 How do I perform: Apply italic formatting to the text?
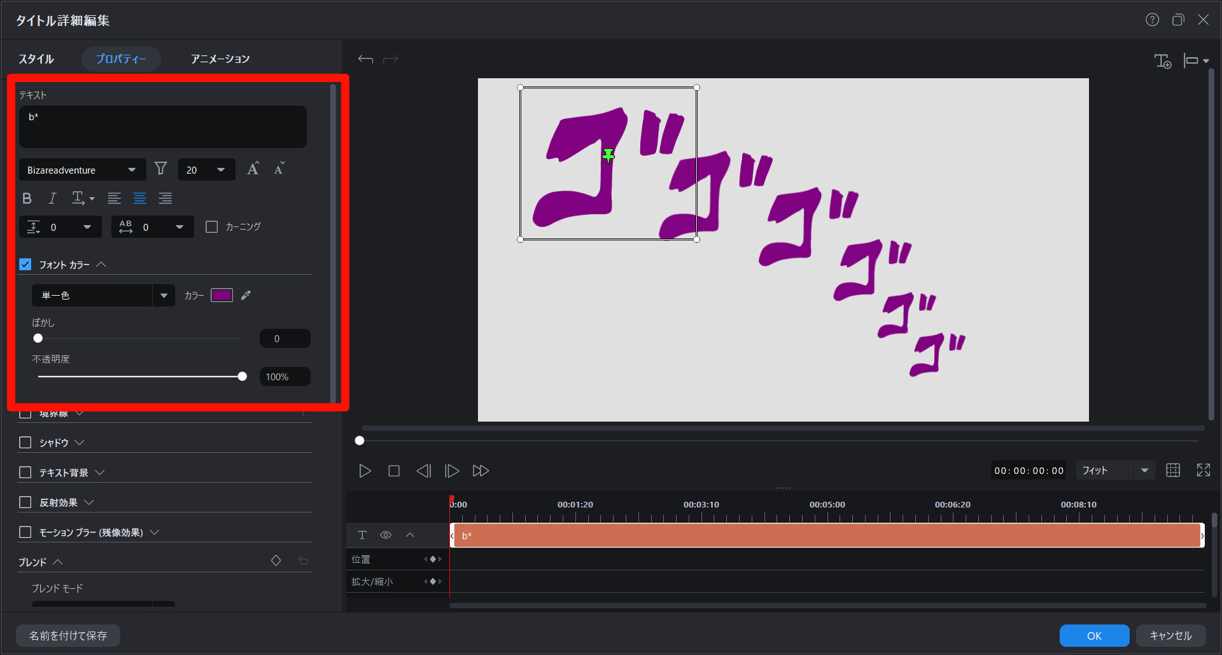pyautogui.click(x=52, y=198)
